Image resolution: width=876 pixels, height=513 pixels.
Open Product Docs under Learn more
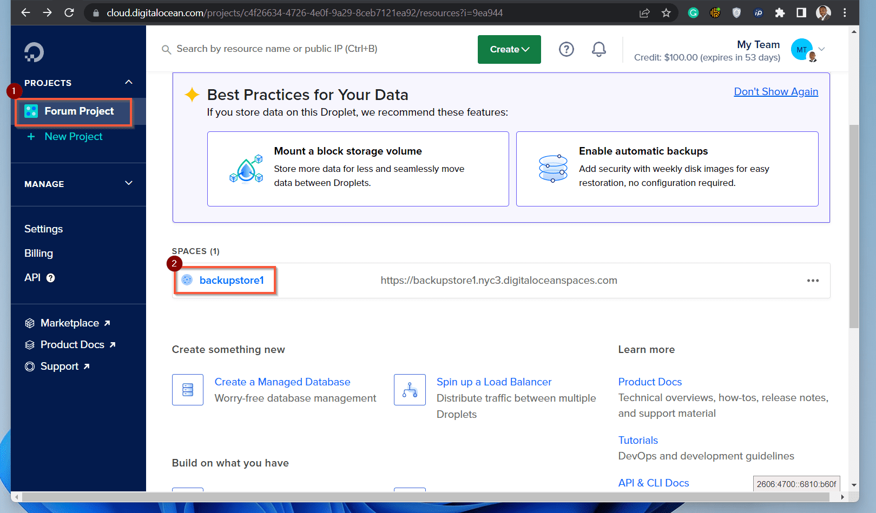tap(650, 382)
